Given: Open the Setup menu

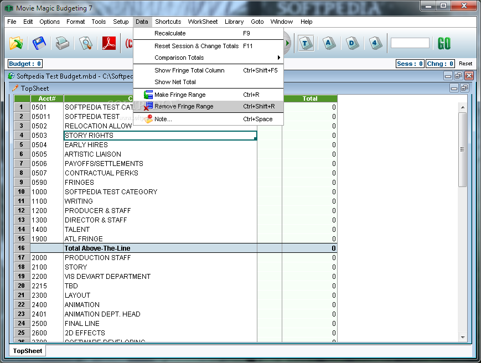Looking at the screenshot, I should click(x=121, y=22).
